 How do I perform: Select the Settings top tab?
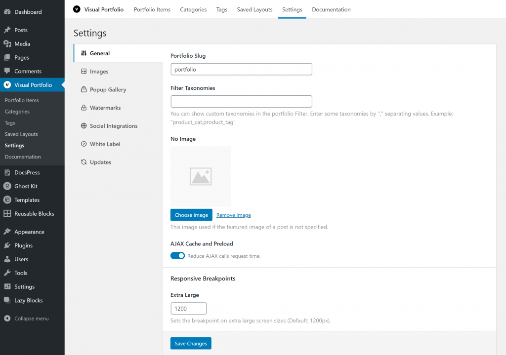coord(292,9)
